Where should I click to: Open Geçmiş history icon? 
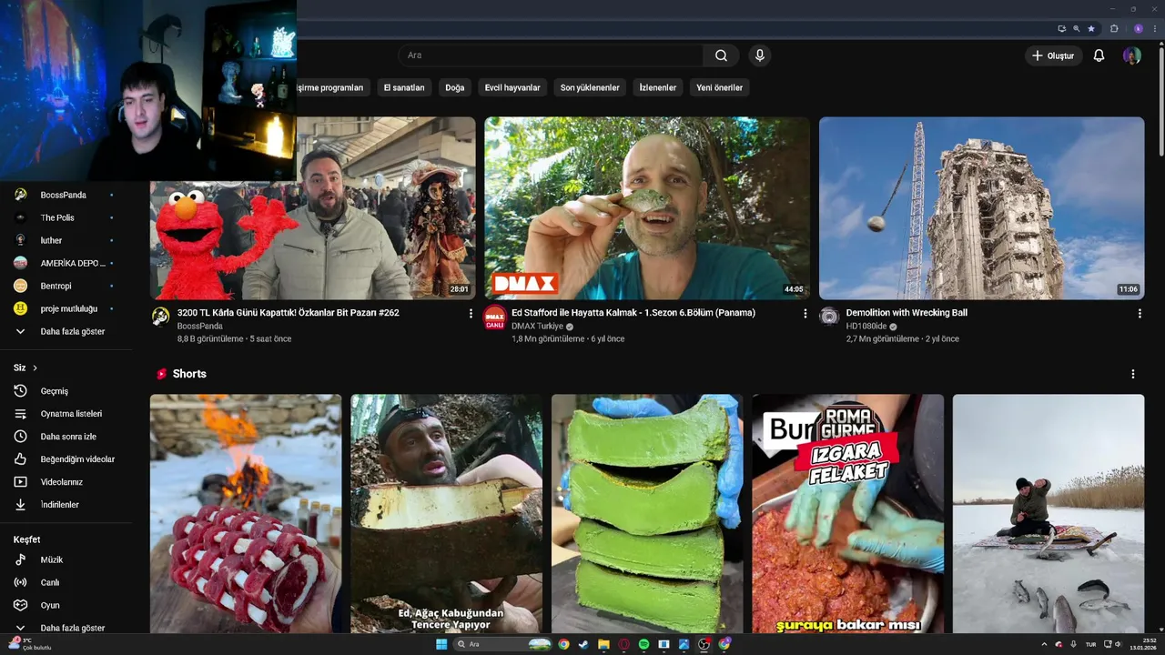pos(21,391)
